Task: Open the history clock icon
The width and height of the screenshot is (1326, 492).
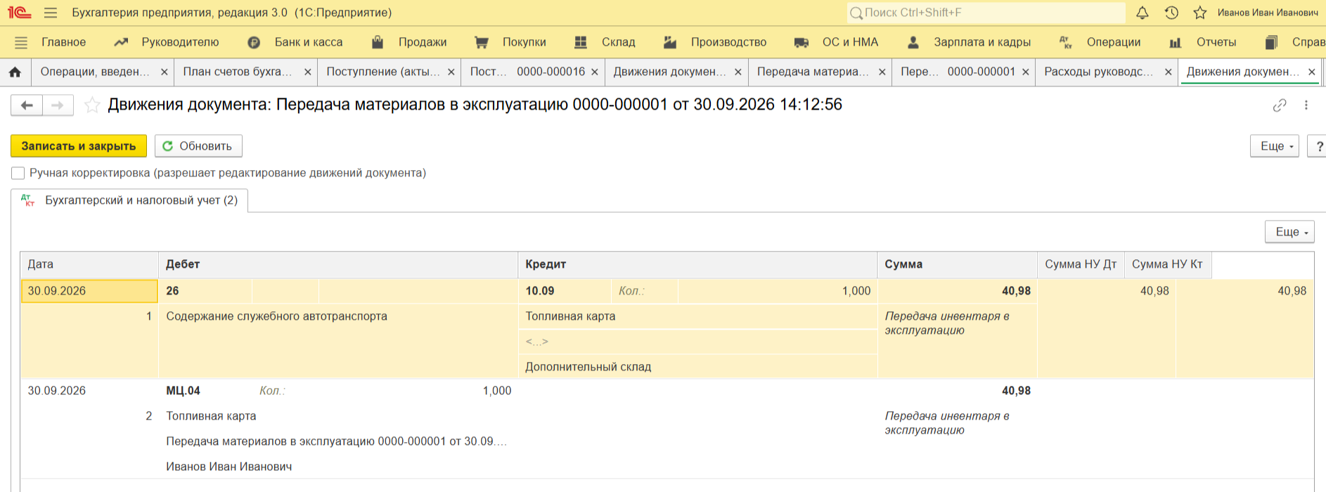Action: pos(1171,13)
